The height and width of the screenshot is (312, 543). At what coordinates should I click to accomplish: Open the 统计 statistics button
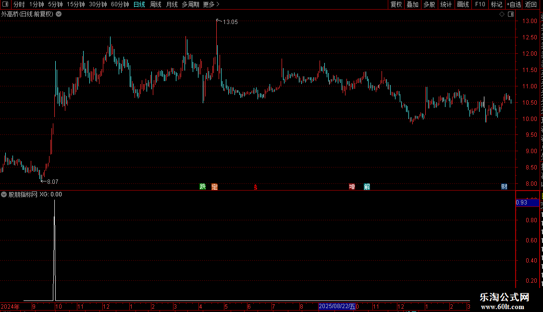point(446,4)
